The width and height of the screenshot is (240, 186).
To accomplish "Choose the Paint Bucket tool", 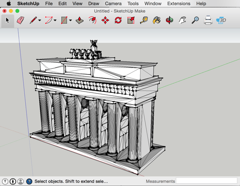I will [x=157, y=20].
